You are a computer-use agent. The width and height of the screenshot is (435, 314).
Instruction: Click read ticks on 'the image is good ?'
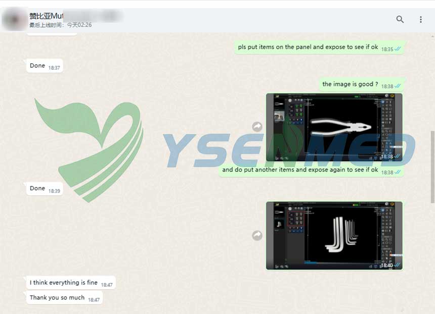pyautogui.click(x=398, y=86)
